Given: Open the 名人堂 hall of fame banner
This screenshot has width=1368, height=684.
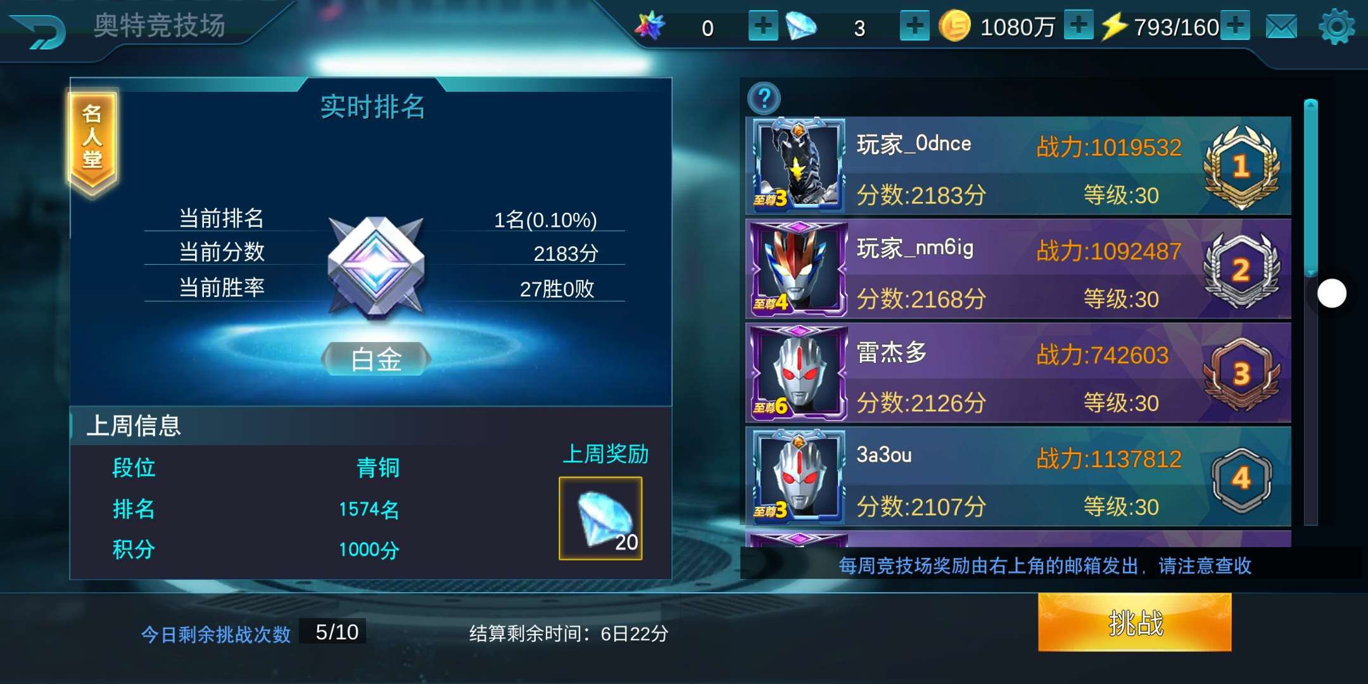Looking at the screenshot, I should [x=92, y=142].
